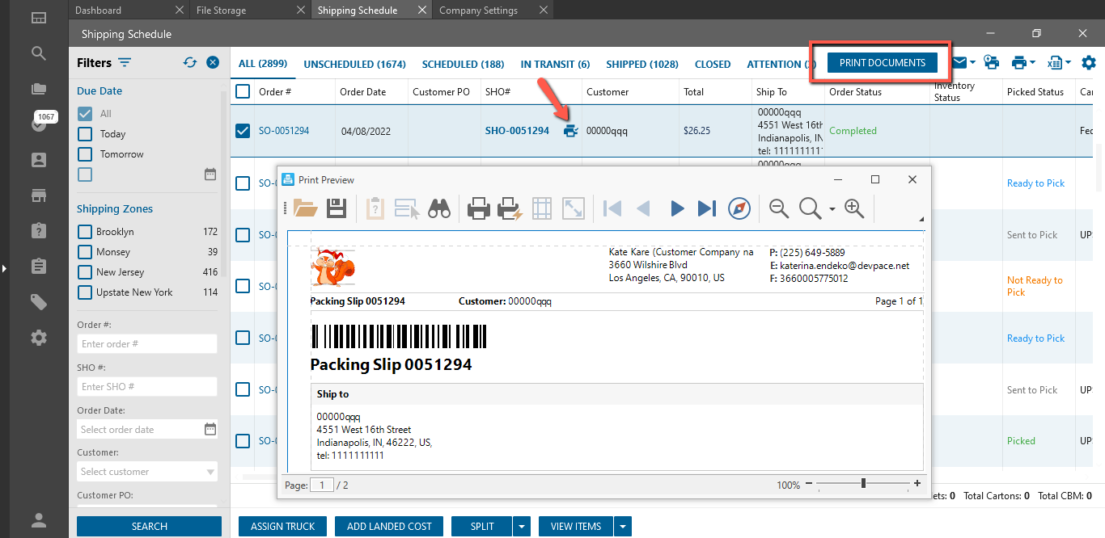1105x538 pixels.
Task: Go to next page in Print Preview
Action: point(677,208)
